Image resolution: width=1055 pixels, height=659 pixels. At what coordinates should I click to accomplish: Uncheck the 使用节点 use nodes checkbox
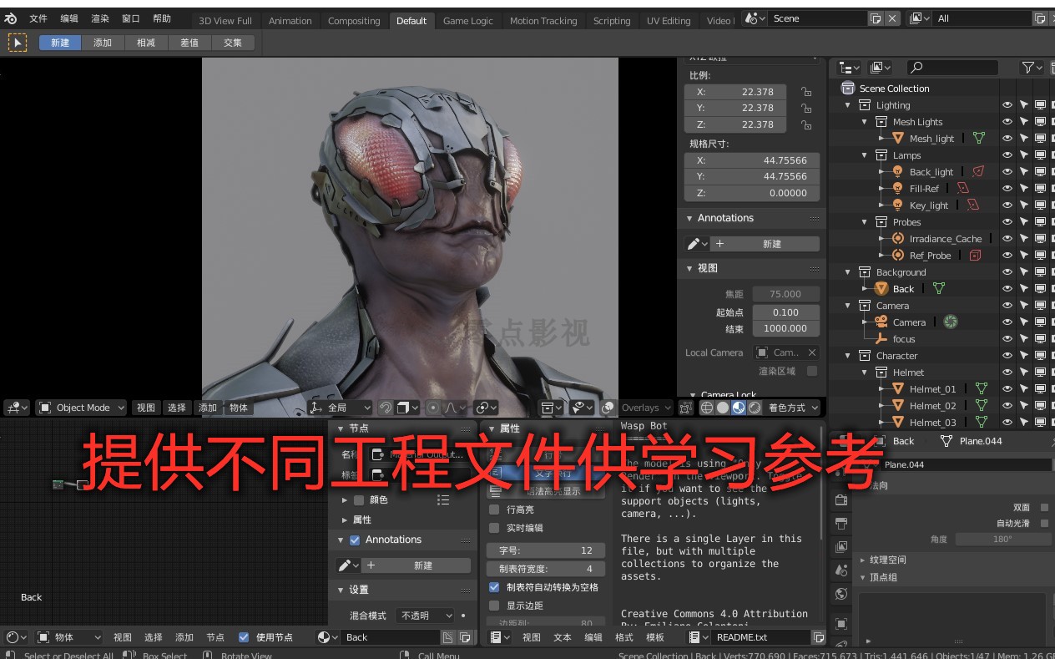(244, 637)
